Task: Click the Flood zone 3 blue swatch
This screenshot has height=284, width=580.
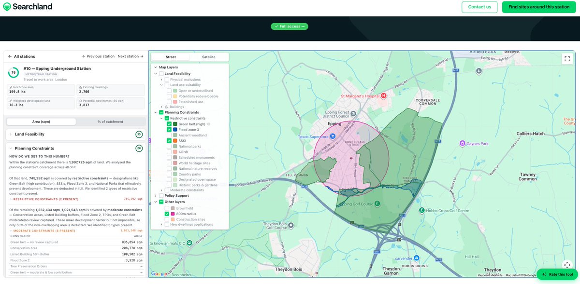Action: click(175, 130)
